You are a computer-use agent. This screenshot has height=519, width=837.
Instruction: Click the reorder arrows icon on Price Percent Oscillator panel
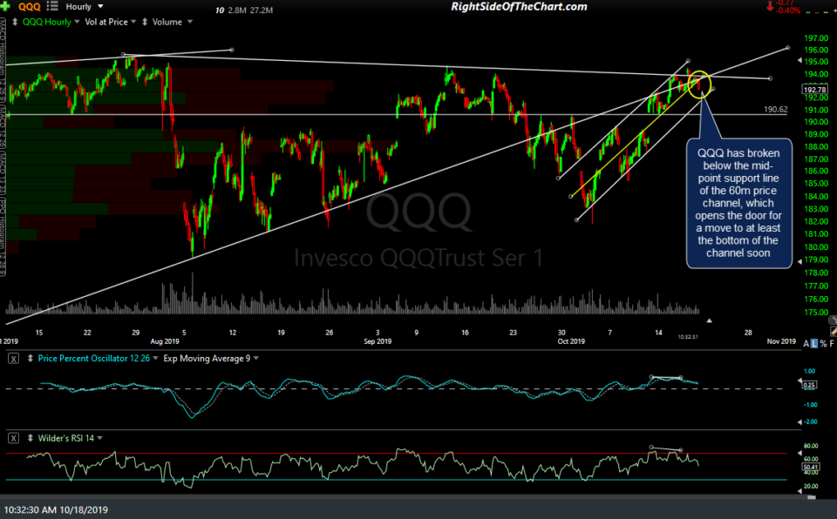point(31,359)
